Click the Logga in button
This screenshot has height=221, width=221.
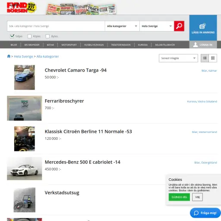pos(203,45)
